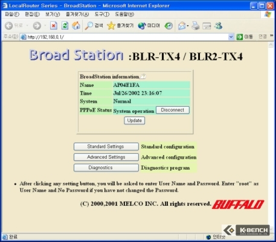The width and height of the screenshot is (276, 242).
Task: Open Mail envelope icon in toolbar
Action: [182, 26]
